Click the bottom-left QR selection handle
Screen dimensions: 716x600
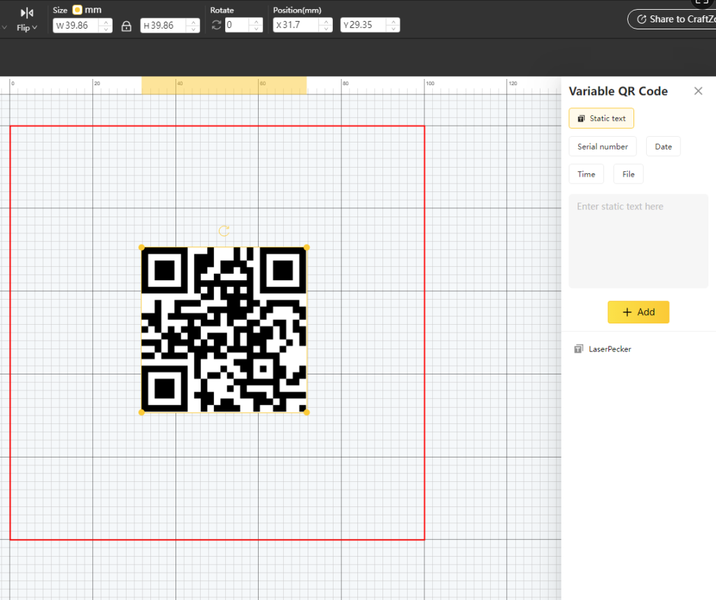[141, 413]
